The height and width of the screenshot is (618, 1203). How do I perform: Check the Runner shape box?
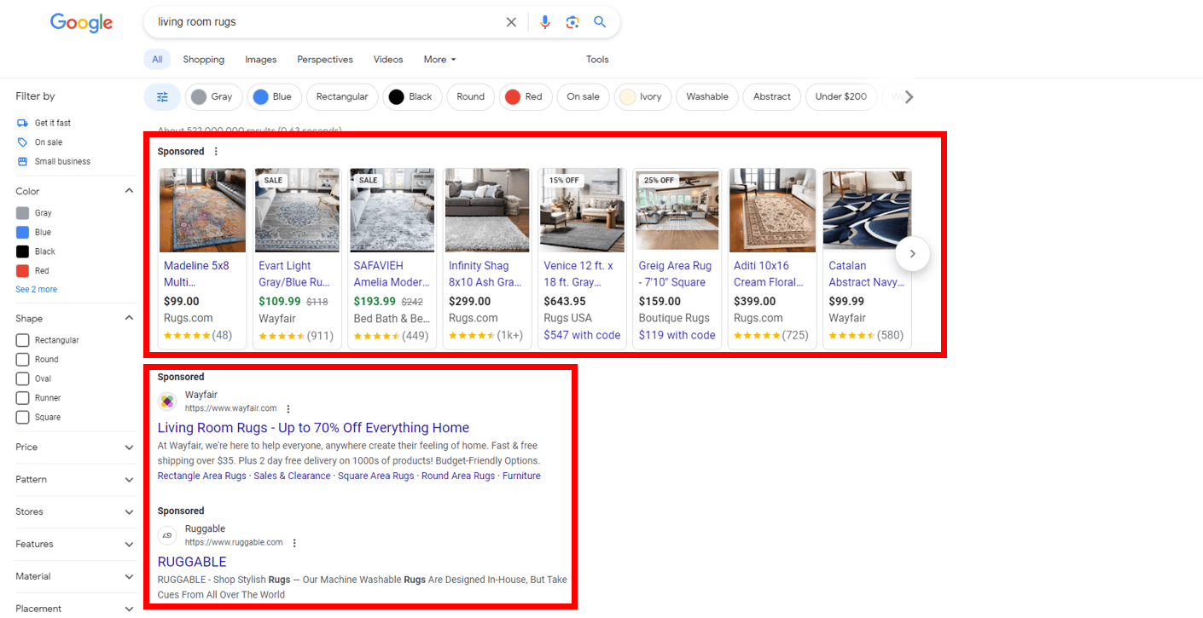(22, 398)
